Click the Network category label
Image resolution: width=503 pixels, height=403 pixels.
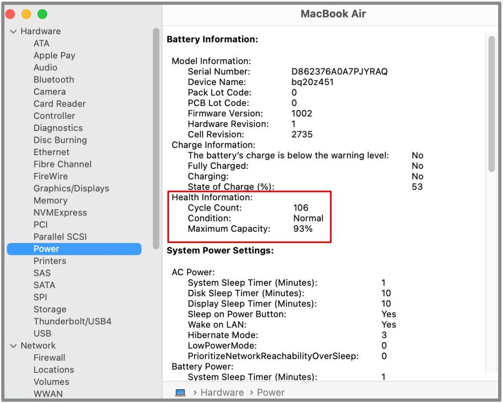pos(38,346)
